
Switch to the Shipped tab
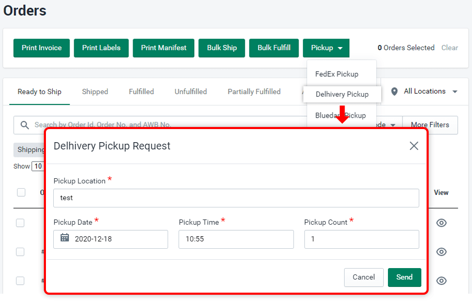click(95, 91)
